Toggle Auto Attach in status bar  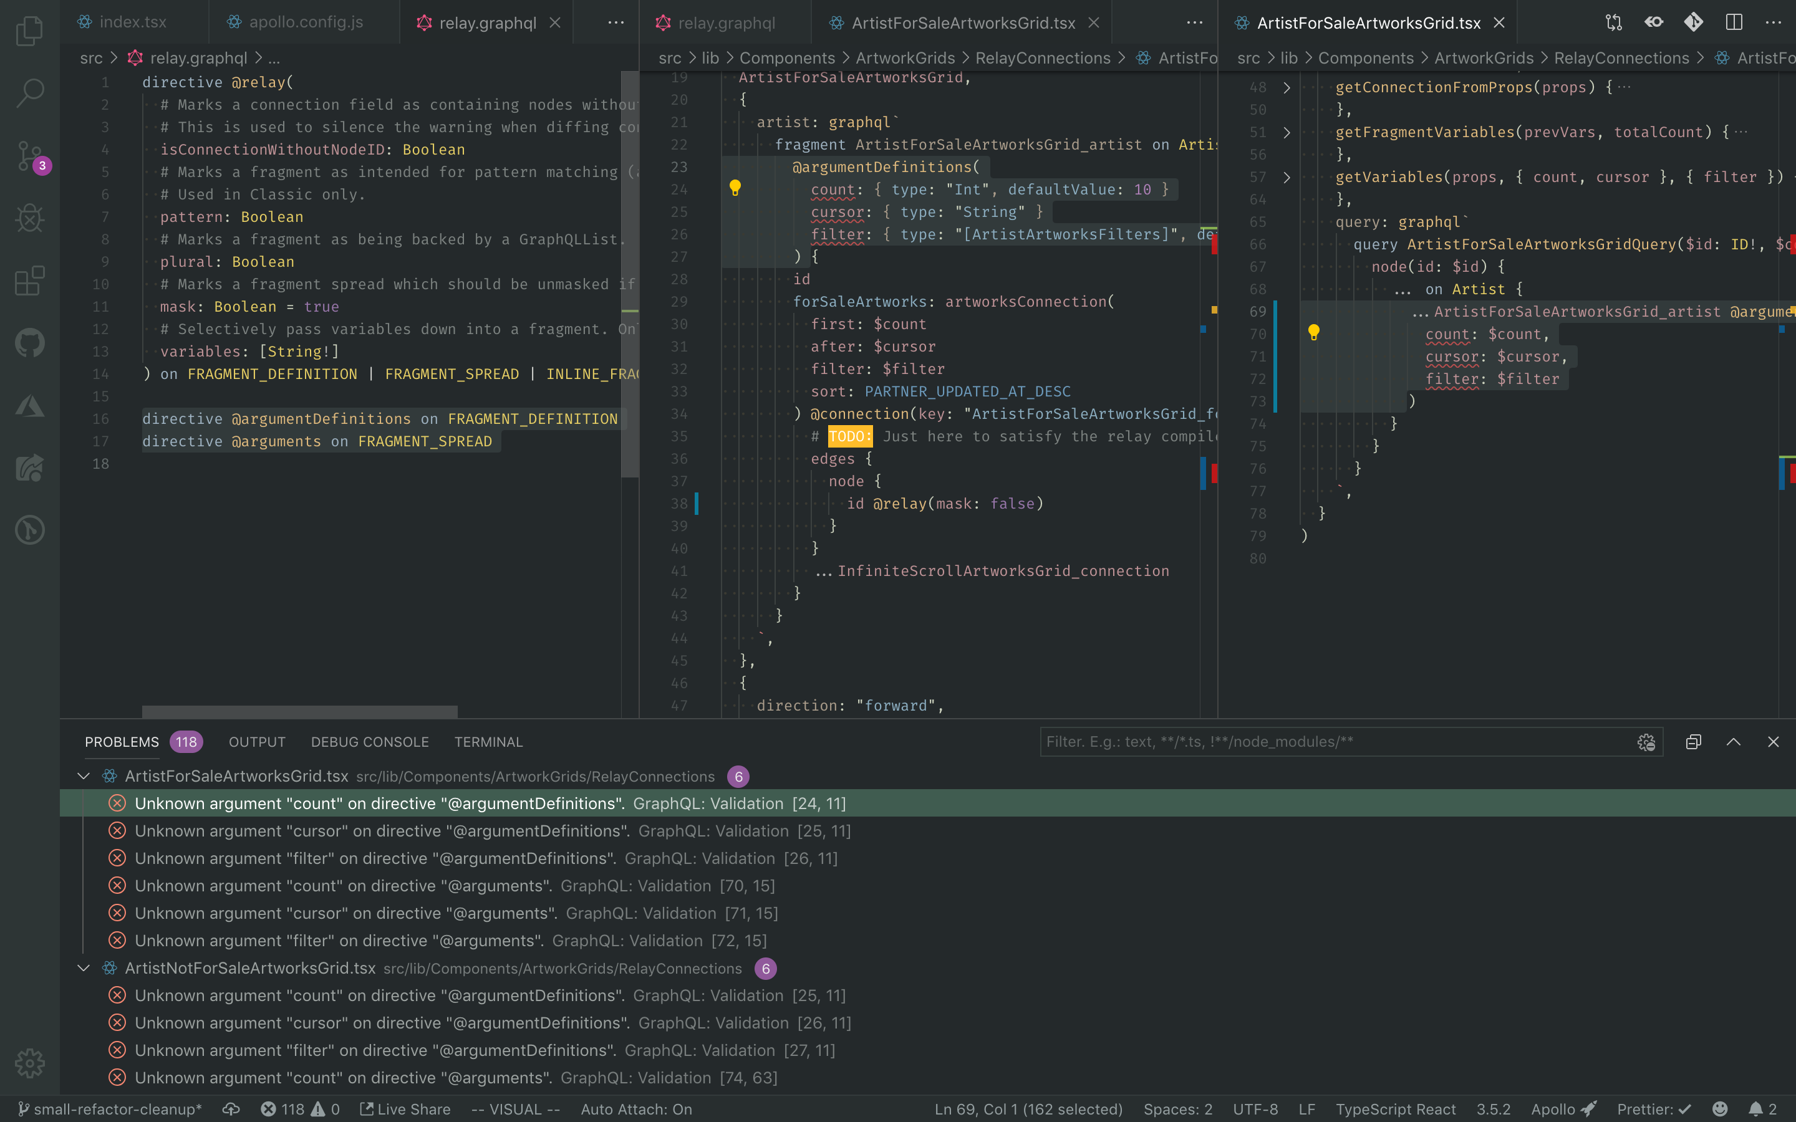636,1109
